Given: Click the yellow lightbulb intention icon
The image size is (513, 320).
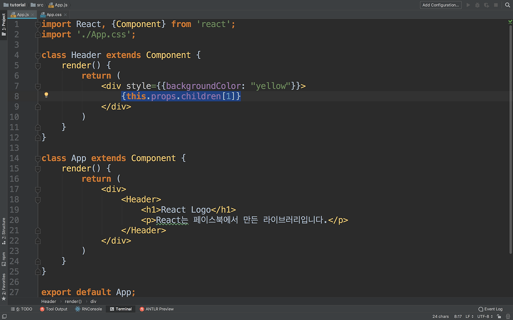Looking at the screenshot, I should (46, 95).
